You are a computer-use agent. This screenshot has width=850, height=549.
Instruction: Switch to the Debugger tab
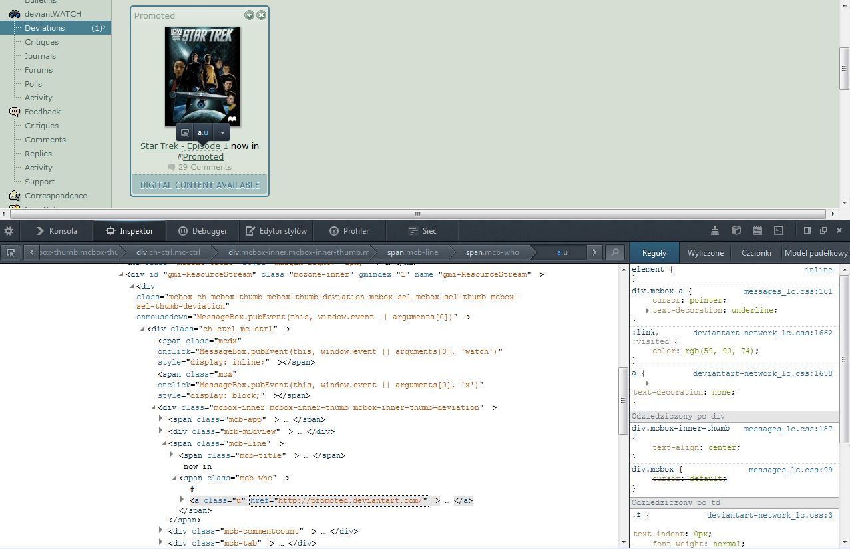click(203, 231)
